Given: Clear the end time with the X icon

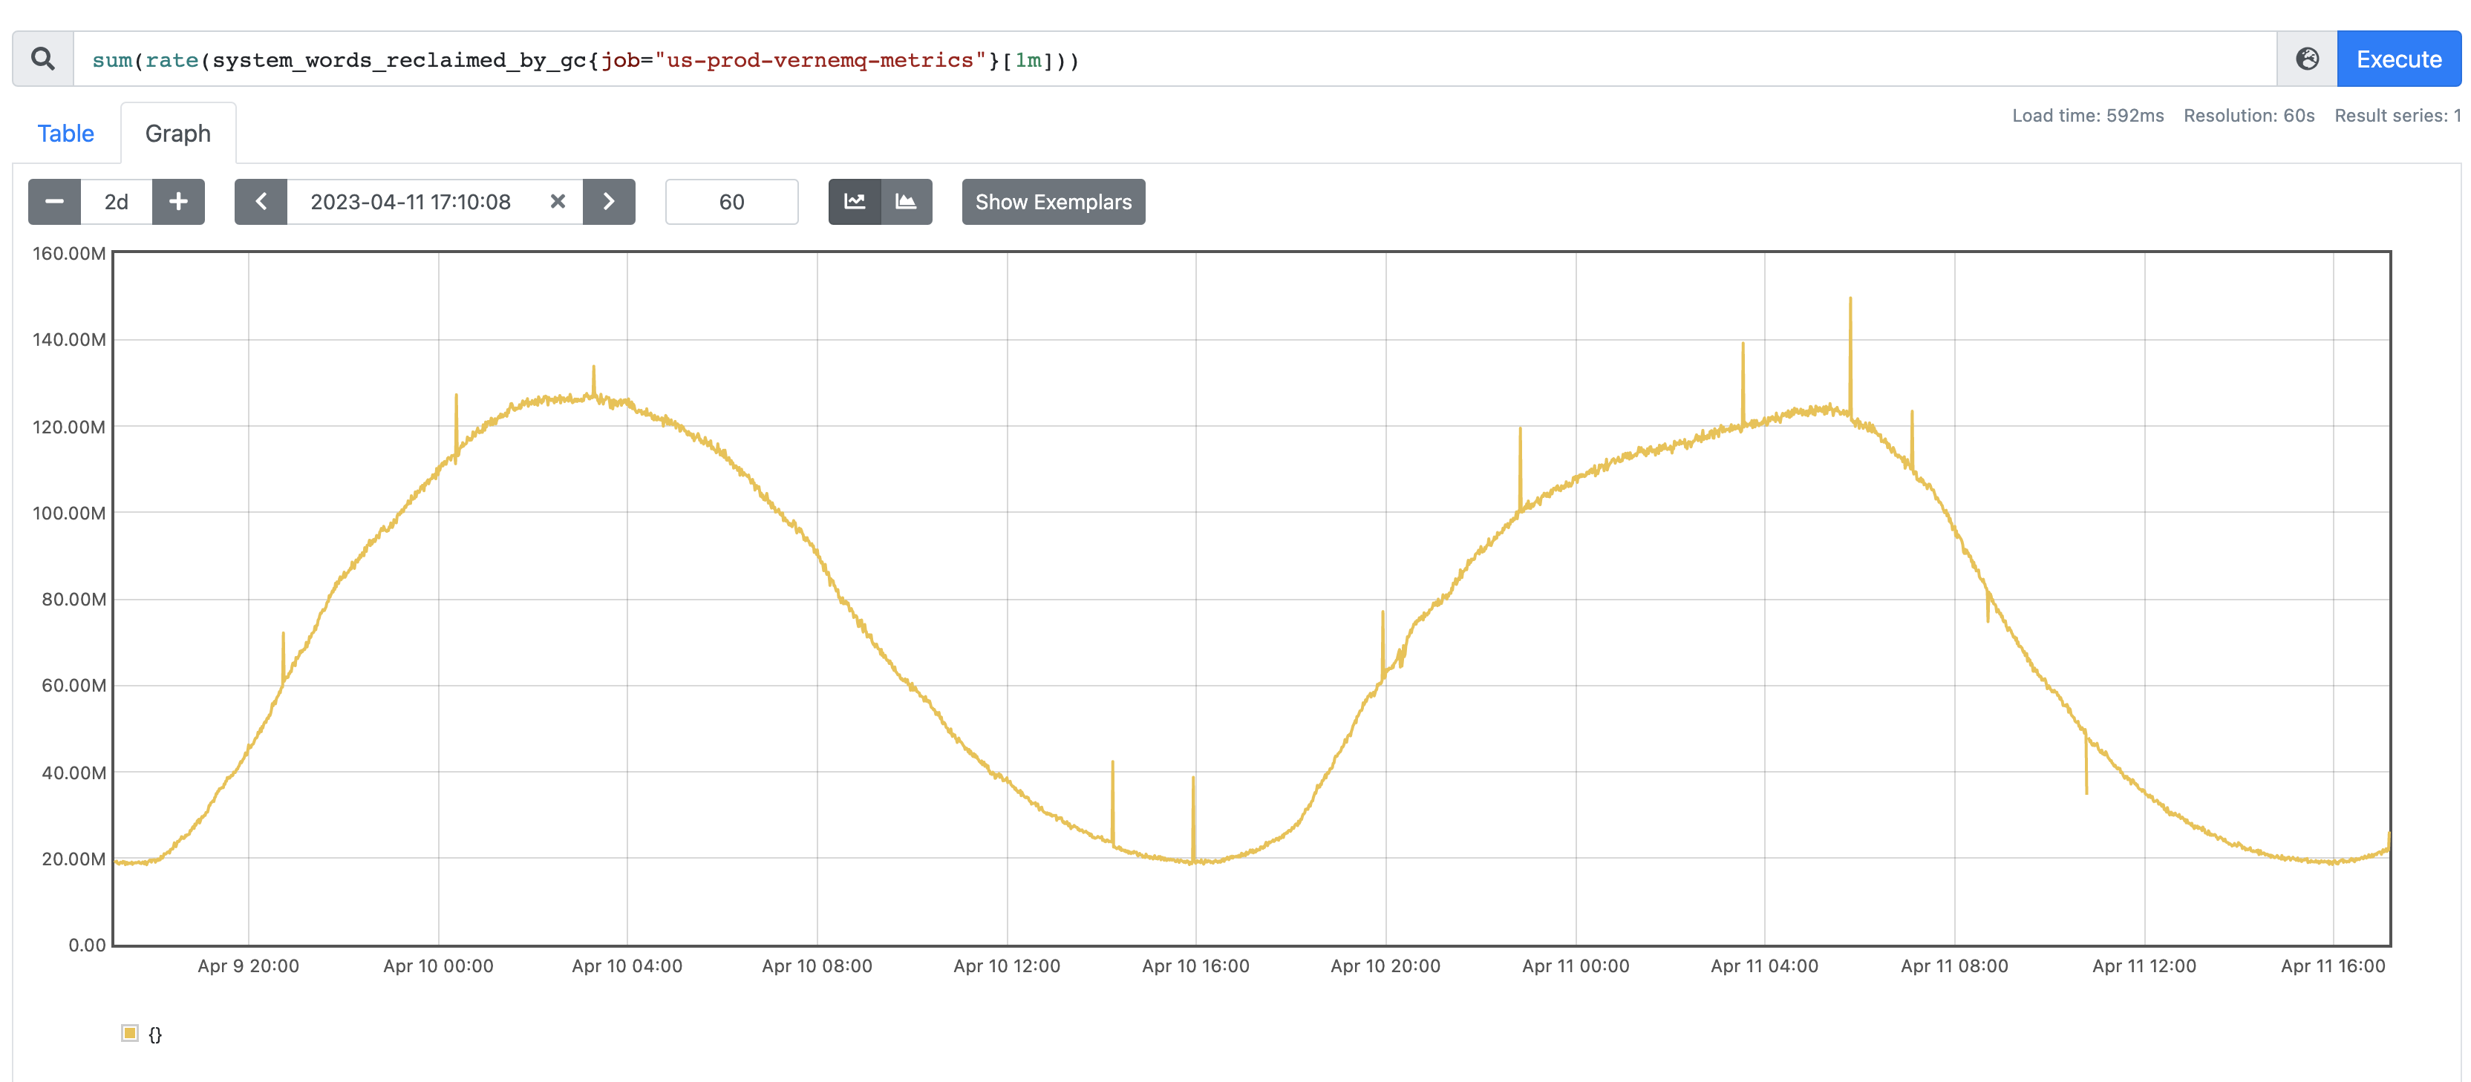Looking at the screenshot, I should pyautogui.click(x=558, y=201).
